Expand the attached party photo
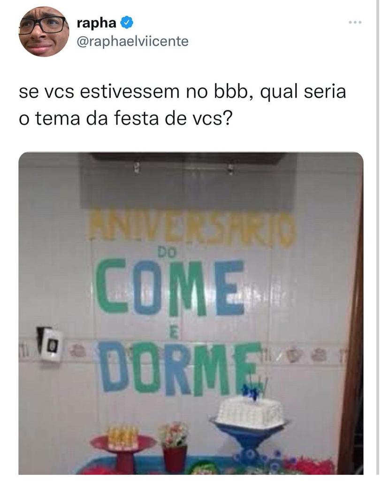Image resolution: width=382 pixels, height=481 pixels. [191, 313]
